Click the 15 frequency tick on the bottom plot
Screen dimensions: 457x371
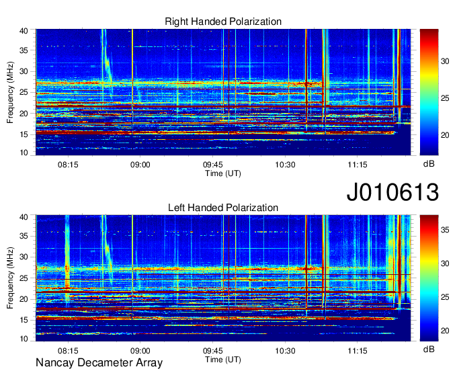[x=24, y=320]
